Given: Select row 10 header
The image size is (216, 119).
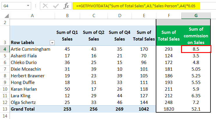Looking at the screenshot, I should [5, 89].
